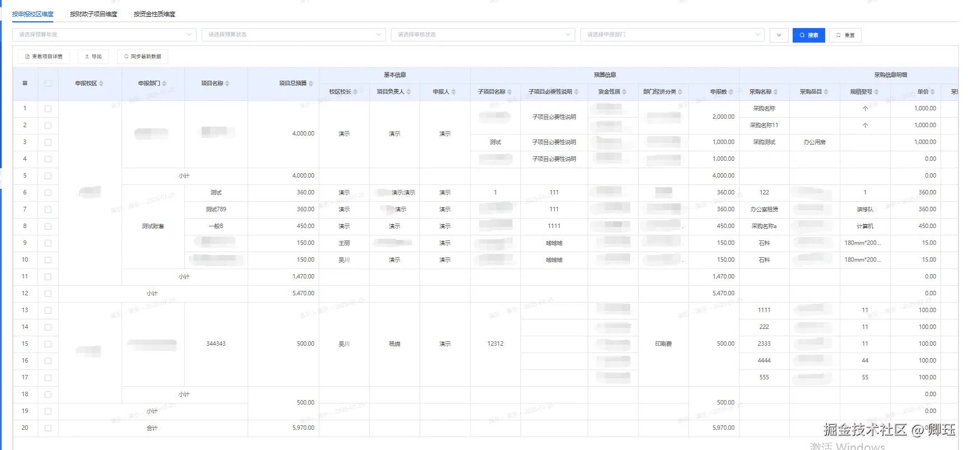Click the blue 搜索 button
Screen dimensions: 968x450
coord(808,35)
